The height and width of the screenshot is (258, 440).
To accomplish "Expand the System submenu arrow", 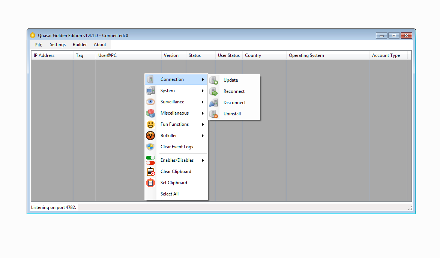I will point(203,91).
